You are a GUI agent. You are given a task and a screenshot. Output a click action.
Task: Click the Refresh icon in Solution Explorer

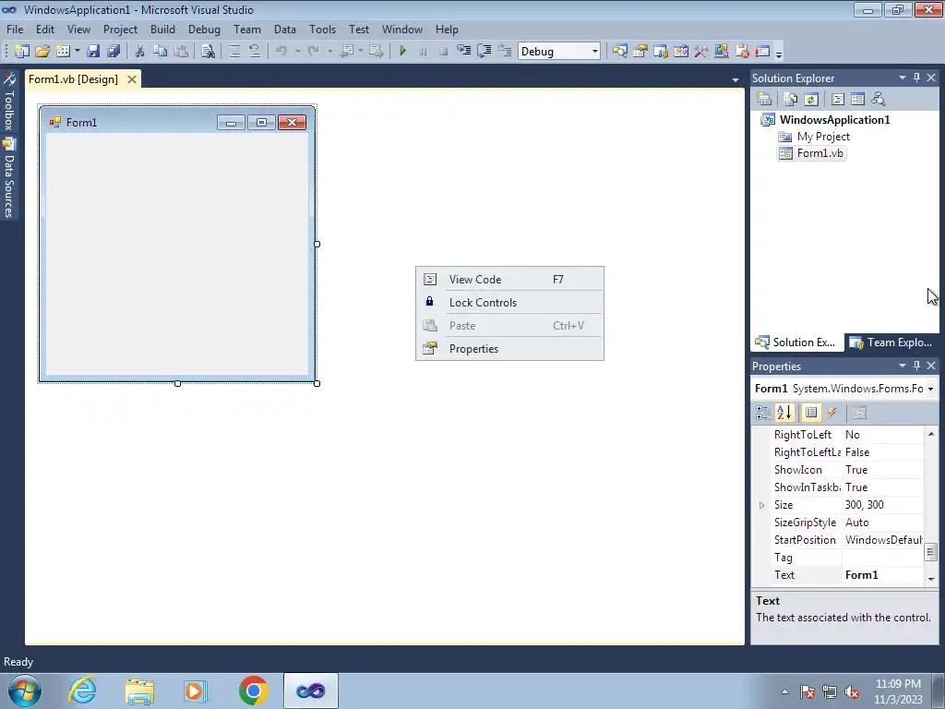coord(811,99)
